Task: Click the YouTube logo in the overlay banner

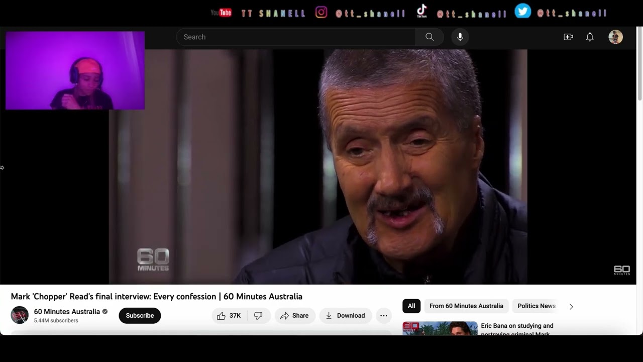Action: [221, 13]
